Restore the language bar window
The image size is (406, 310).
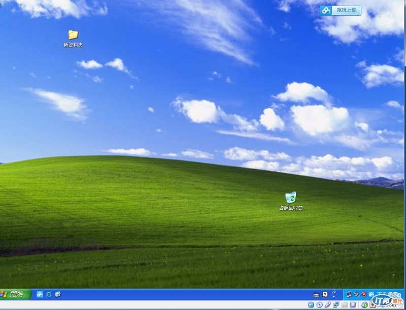click(333, 292)
